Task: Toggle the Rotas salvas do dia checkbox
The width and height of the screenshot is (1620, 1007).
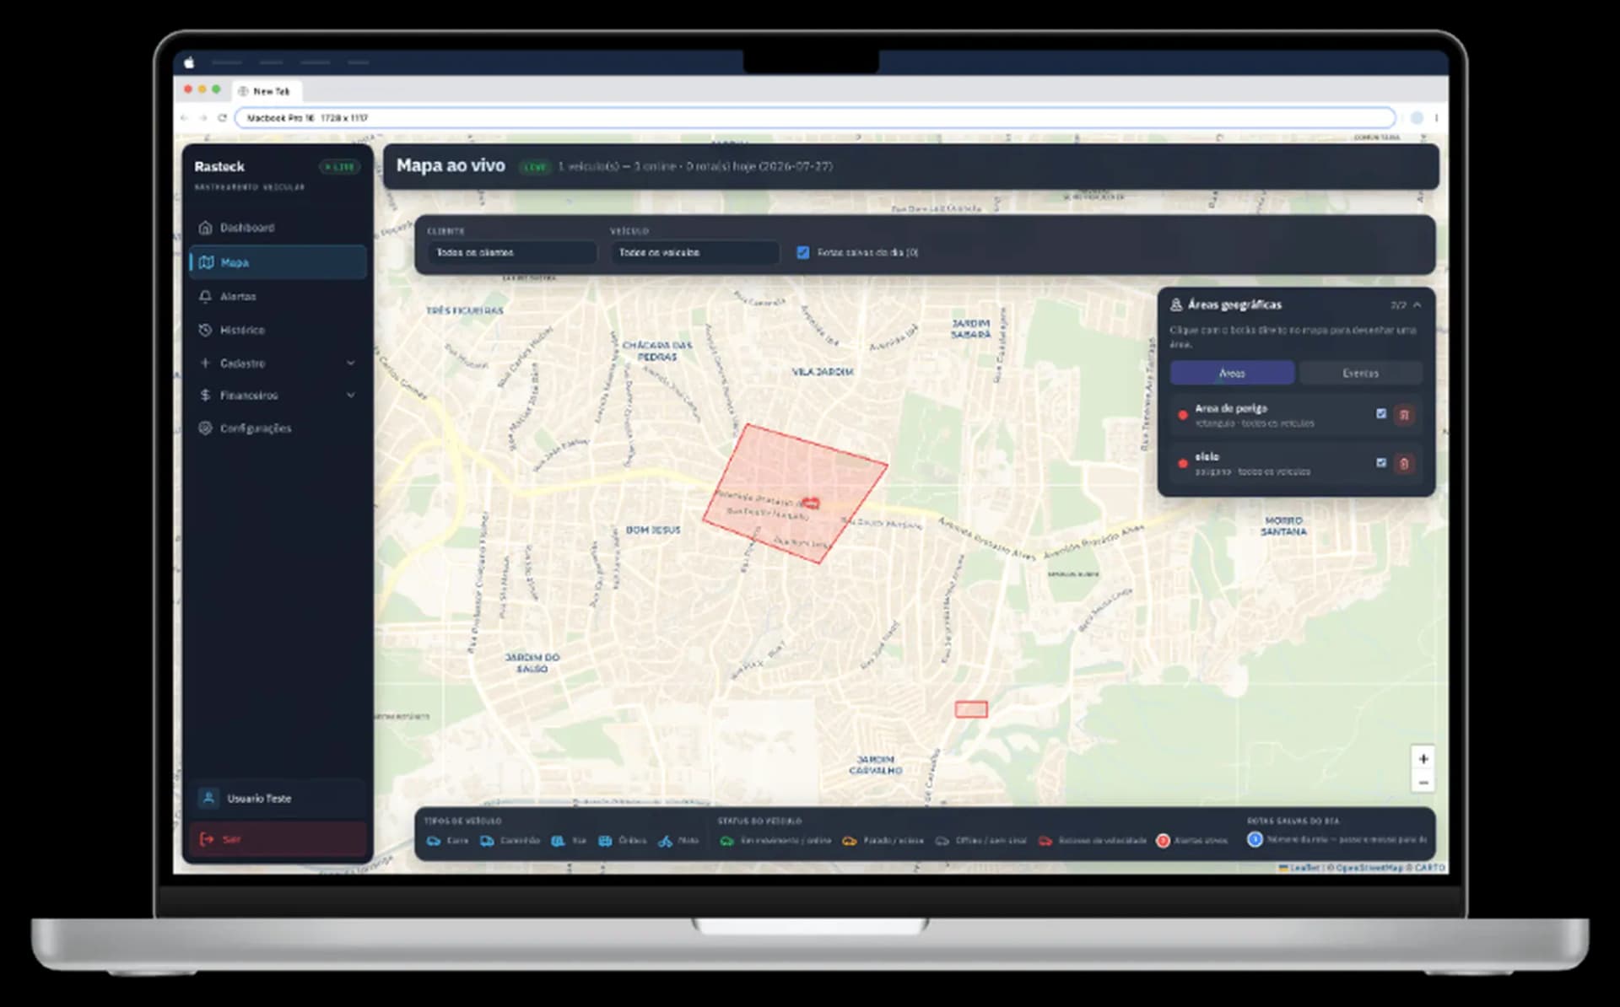Action: [x=803, y=252]
